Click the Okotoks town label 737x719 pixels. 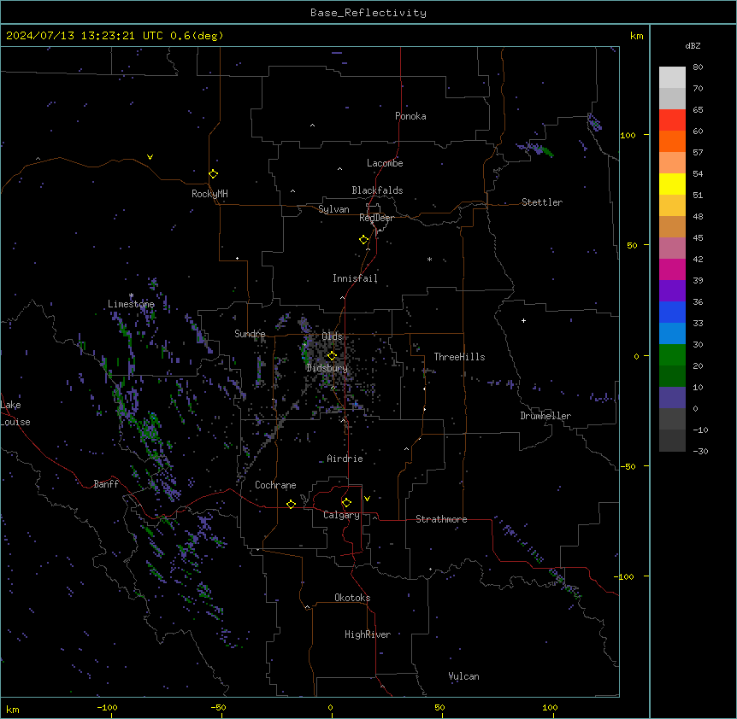pos(352,598)
